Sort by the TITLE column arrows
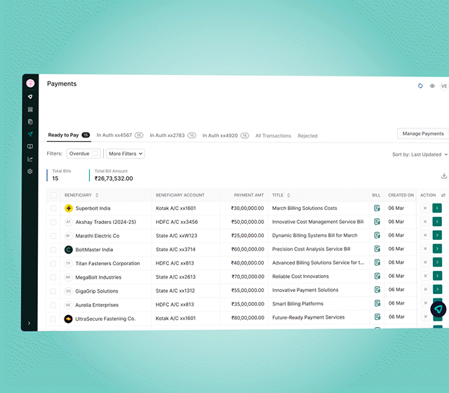Image resolution: width=449 pixels, height=393 pixels. (x=288, y=195)
